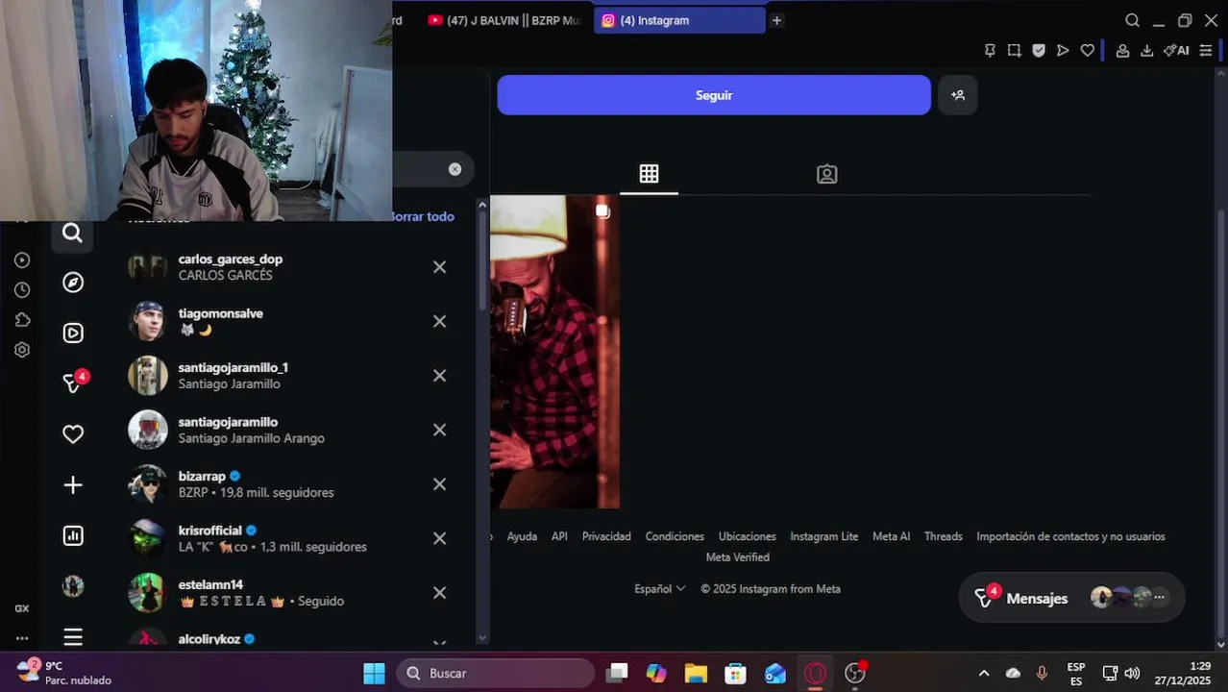Open Opera profile account icon
1228x692 pixels.
pos(1122,51)
